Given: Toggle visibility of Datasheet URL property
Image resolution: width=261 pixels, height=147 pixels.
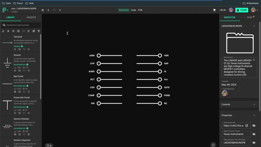Looking at the screenshot, I should [254, 126].
